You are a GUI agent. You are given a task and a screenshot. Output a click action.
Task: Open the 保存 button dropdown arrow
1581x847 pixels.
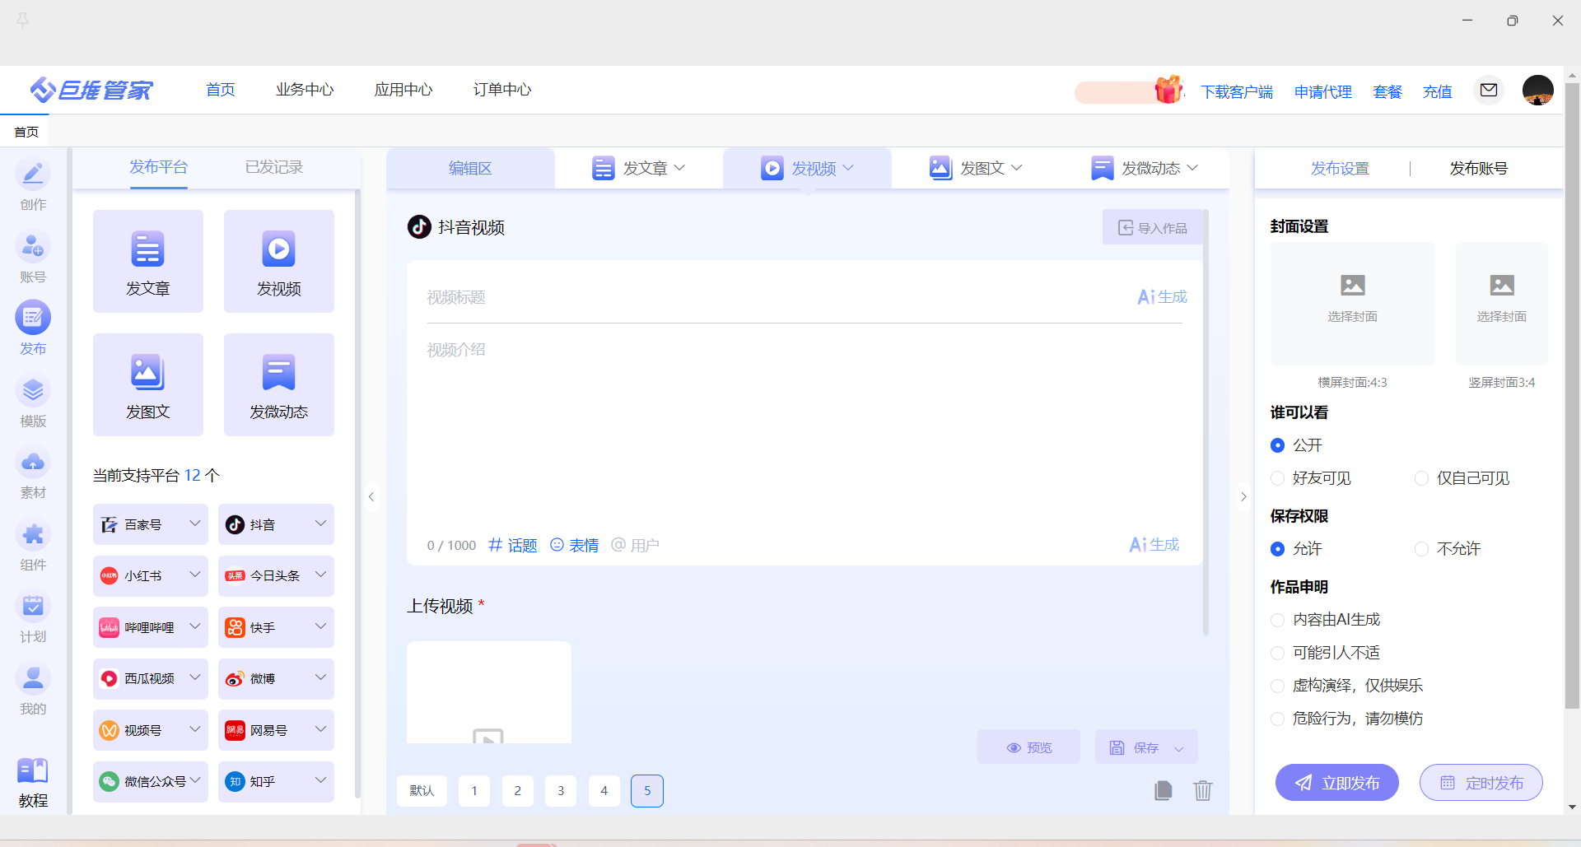(1178, 748)
